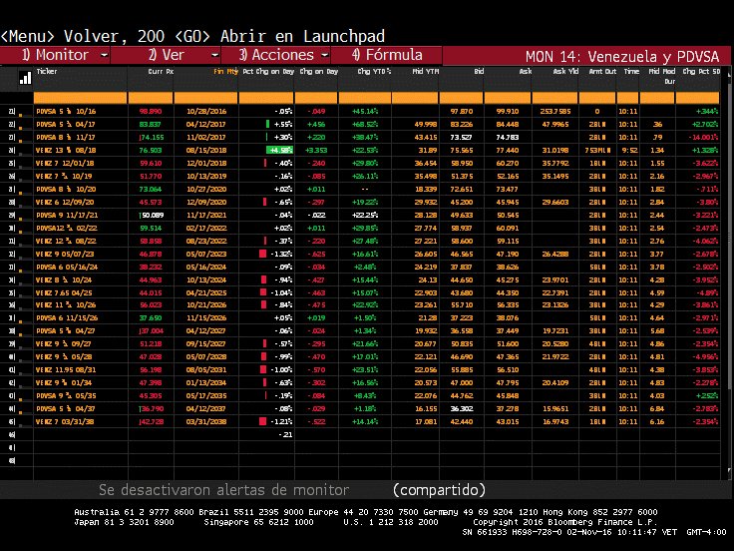The width and height of the screenshot is (734, 551).
Task: Open the Monitor menu
Action: pyautogui.click(x=55, y=55)
